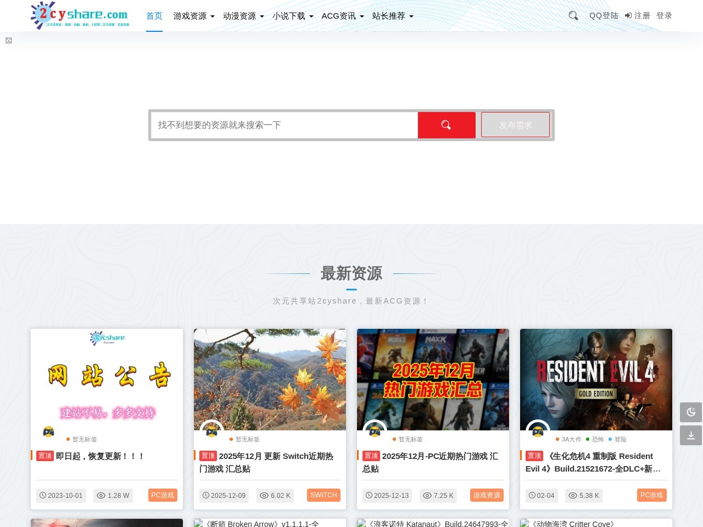
Task: Click the floating download arrow icon
Action: [691, 435]
